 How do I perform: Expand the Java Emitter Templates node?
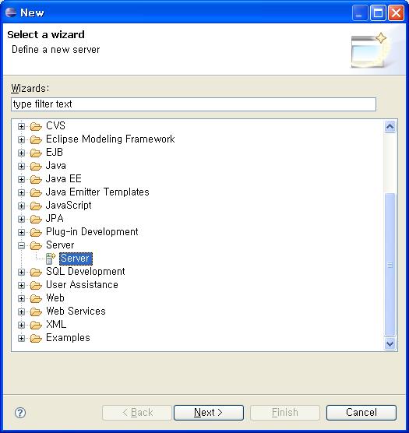(x=21, y=193)
